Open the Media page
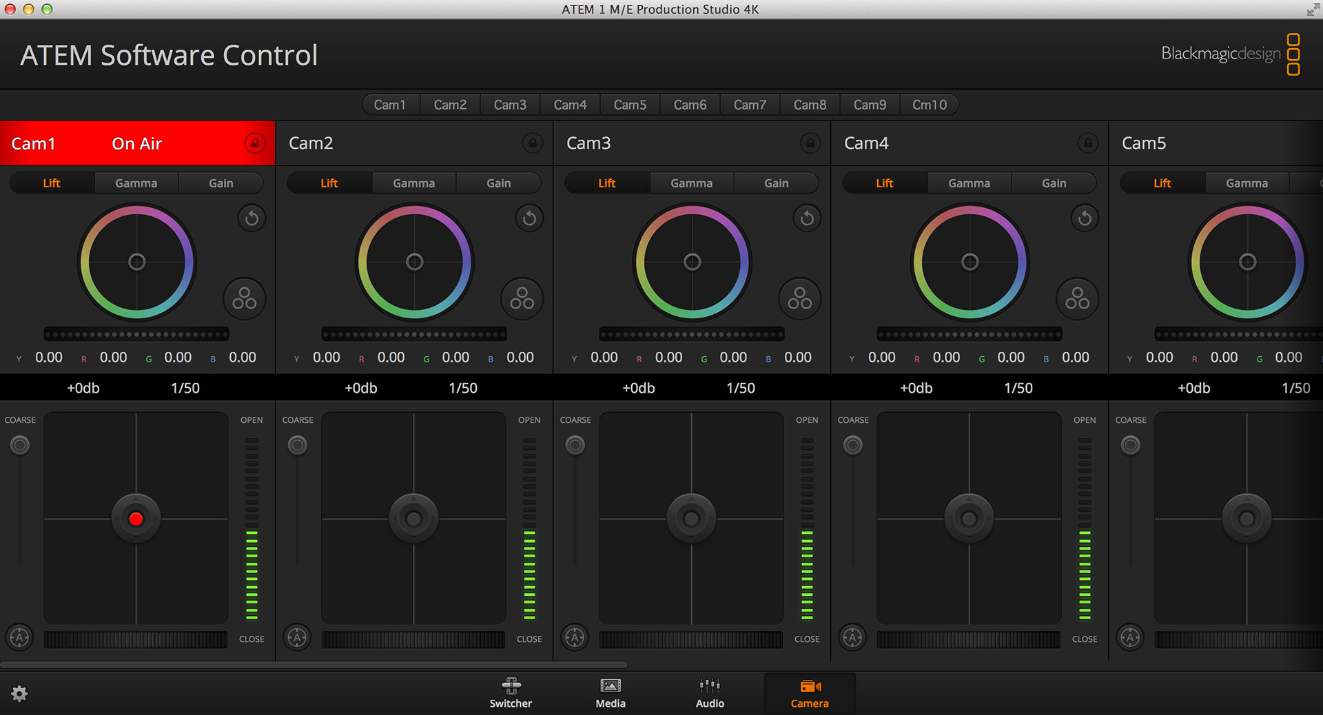1323x715 pixels. (x=611, y=692)
